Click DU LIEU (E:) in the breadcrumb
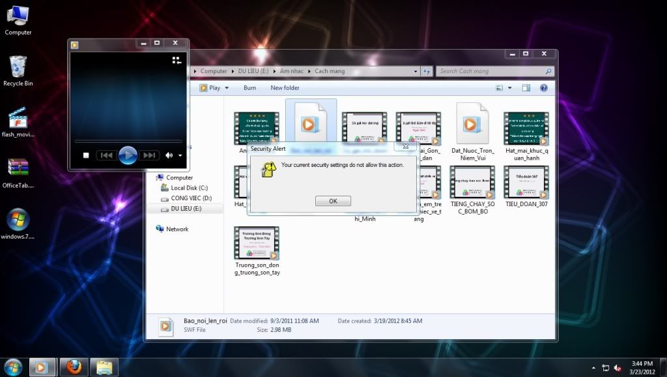 click(x=253, y=71)
